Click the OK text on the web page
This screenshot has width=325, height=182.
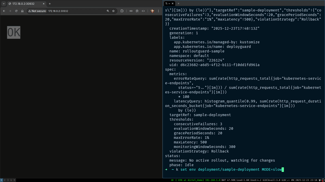[14, 32]
